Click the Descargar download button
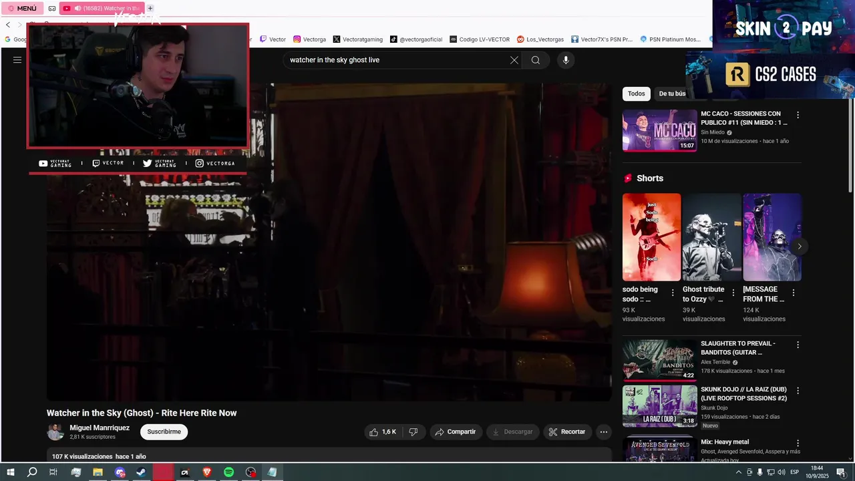This screenshot has height=481, width=855. 512,432
